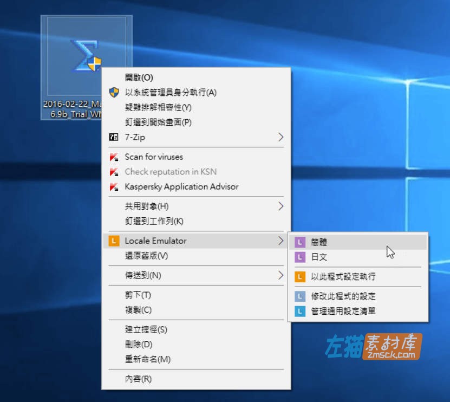450x402 pixels.
Task: Expand the 傳送到 submenu arrow
Action: [x=279, y=276]
